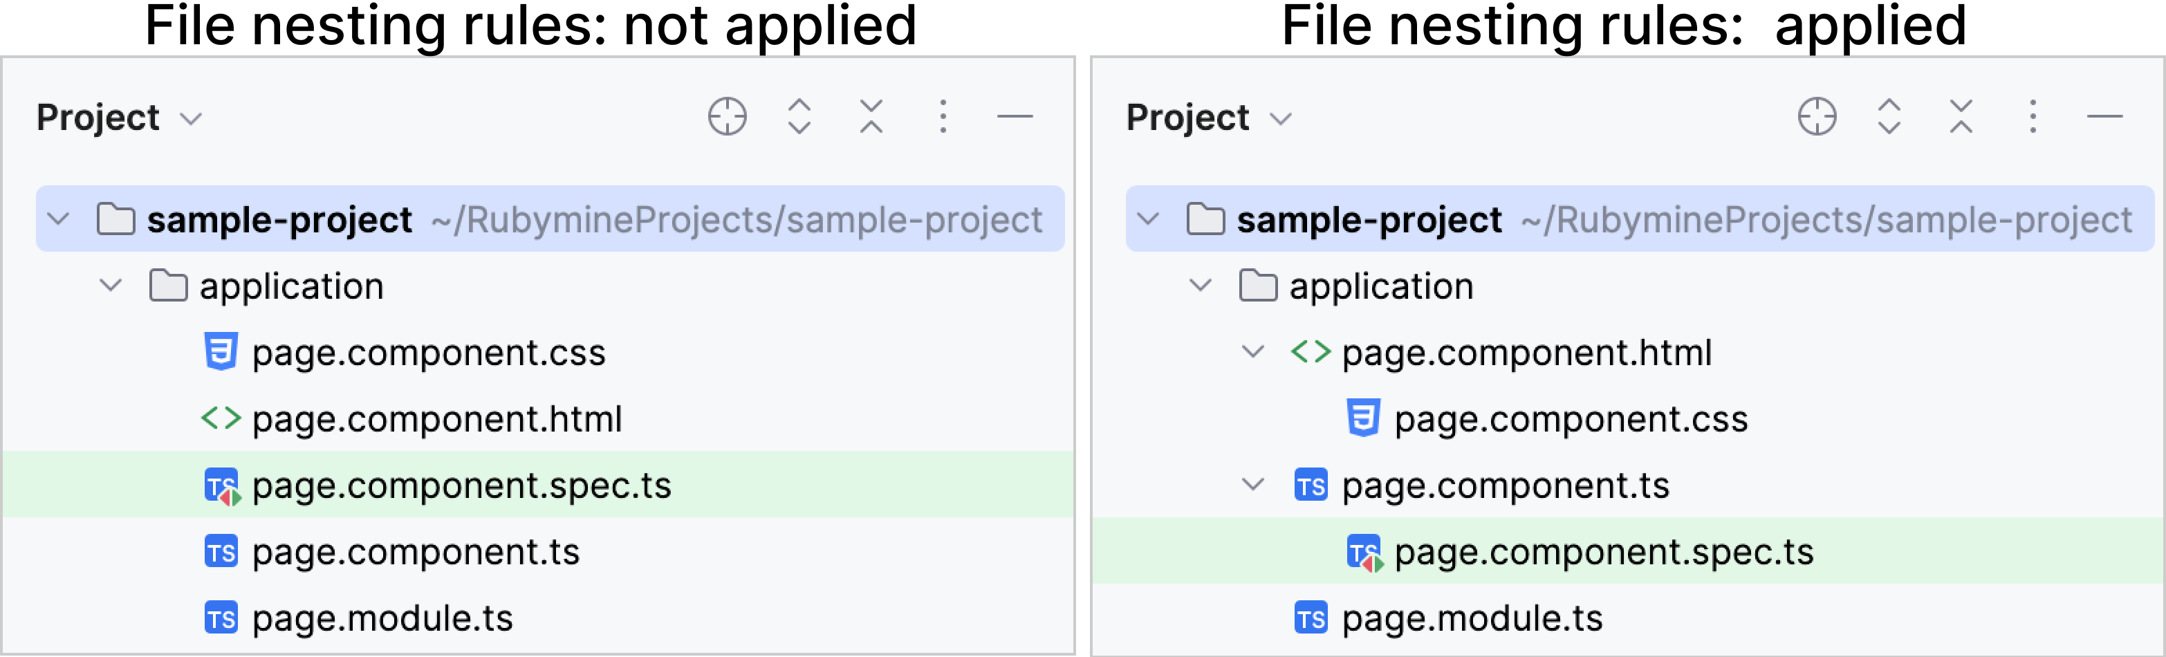Viewport: 2166px width, 657px height.
Task: Select the application folder in right panel
Action: click(x=1380, y=286)
